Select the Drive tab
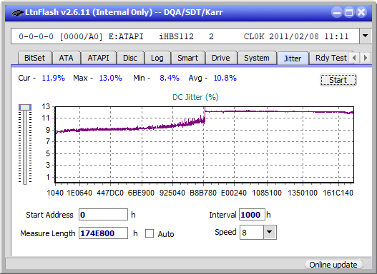 (x=221, y=58)
